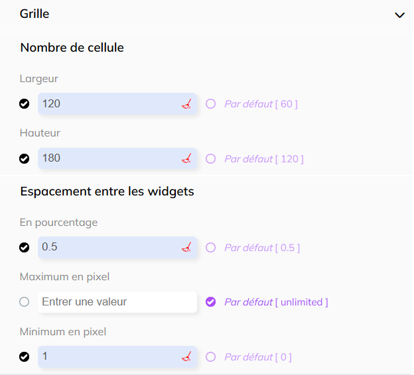Select Par défaut [ unlimited ] radio button
Screen dimensions: 414x375
click(x=211, y=302)
